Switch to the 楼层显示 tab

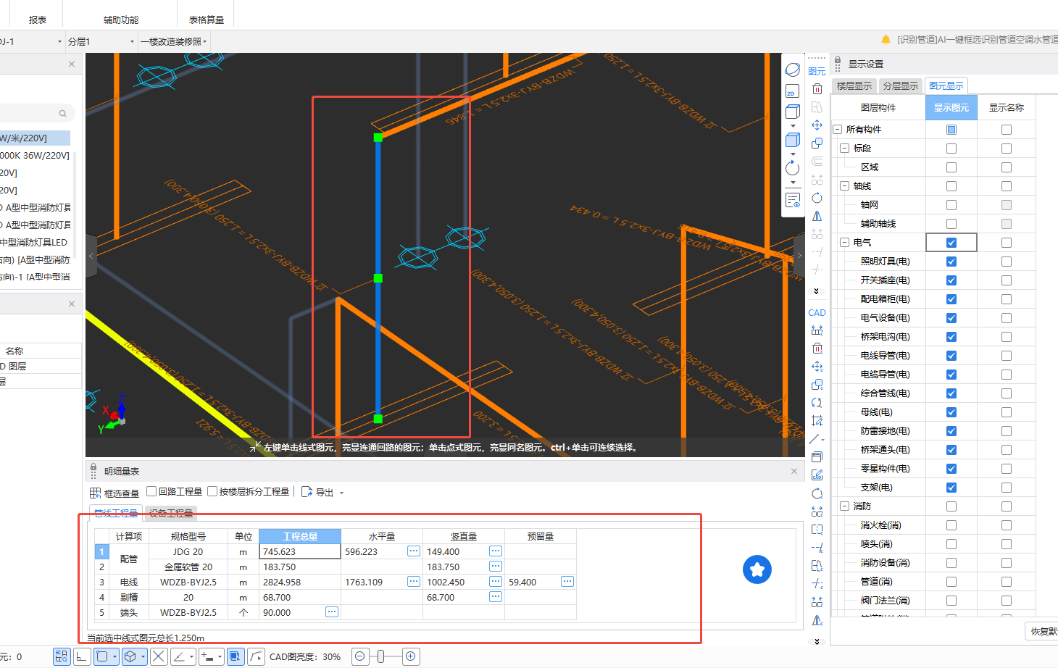pos(854,86)
